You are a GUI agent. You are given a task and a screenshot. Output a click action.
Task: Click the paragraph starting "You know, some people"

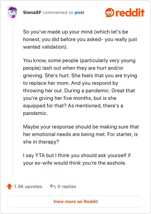point(80,87)
